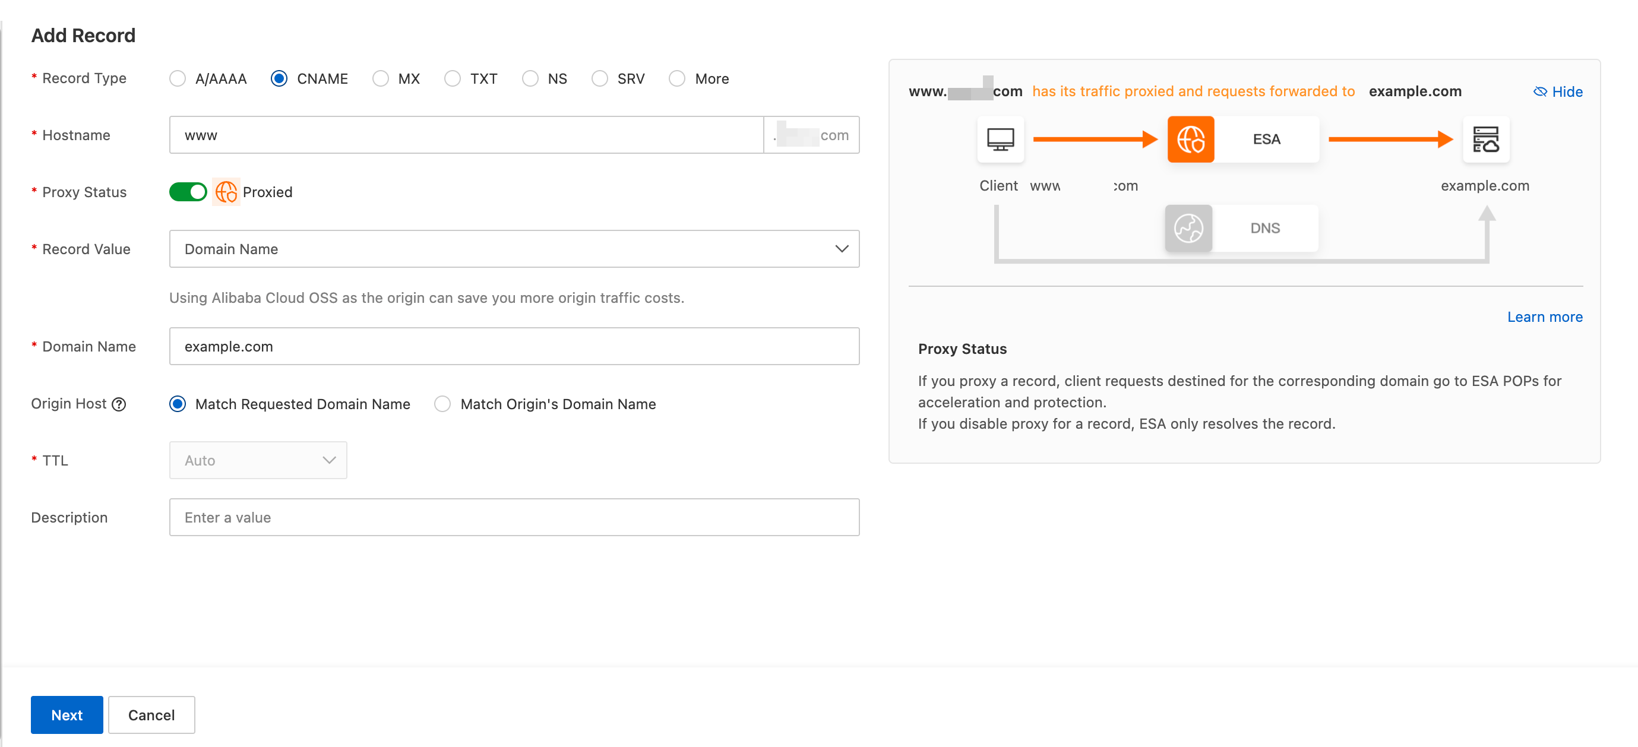The width and height of the screenshot is (1638, 747).
Task: Click the Client monitor icon
Action: (x=1000, y=139)
